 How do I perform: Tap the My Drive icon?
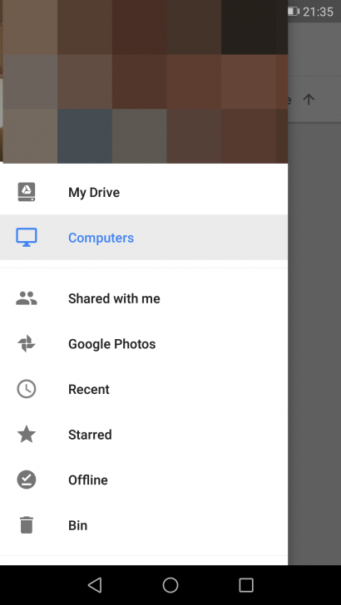[x=27, y=192]
